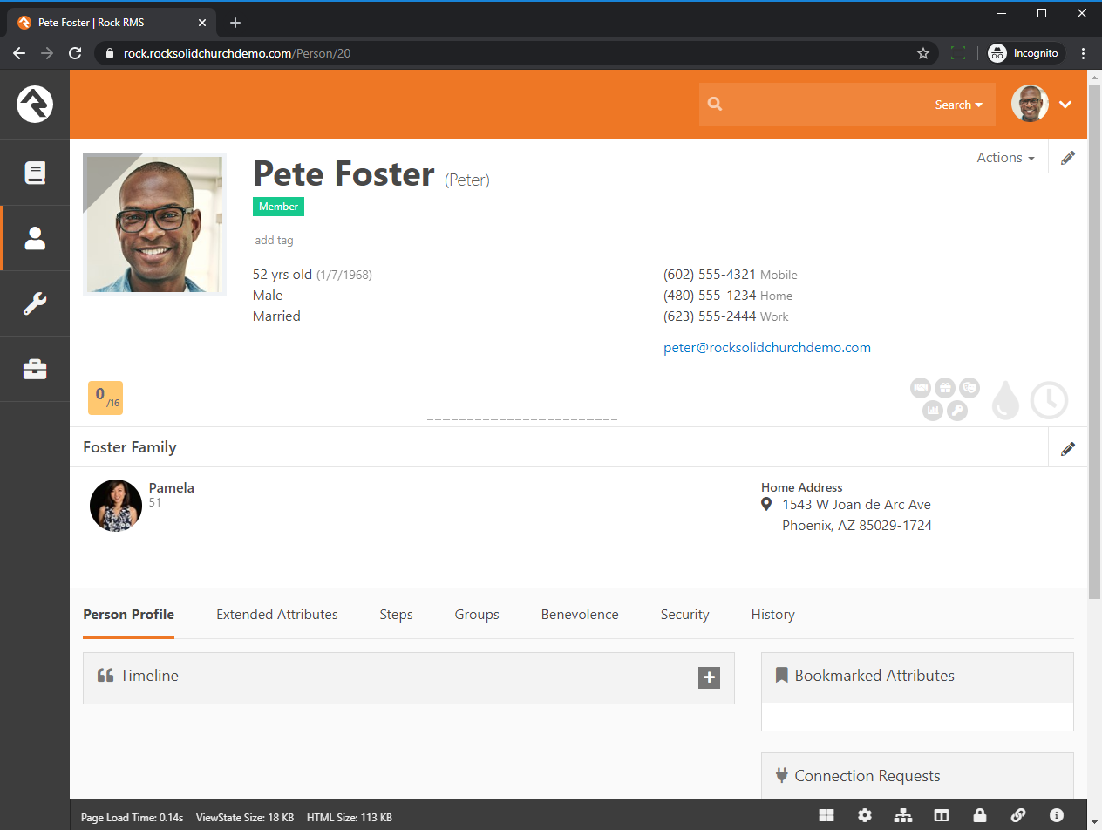
Task: Open the Tools wrench sidebar icon
Action: [35, 303]
